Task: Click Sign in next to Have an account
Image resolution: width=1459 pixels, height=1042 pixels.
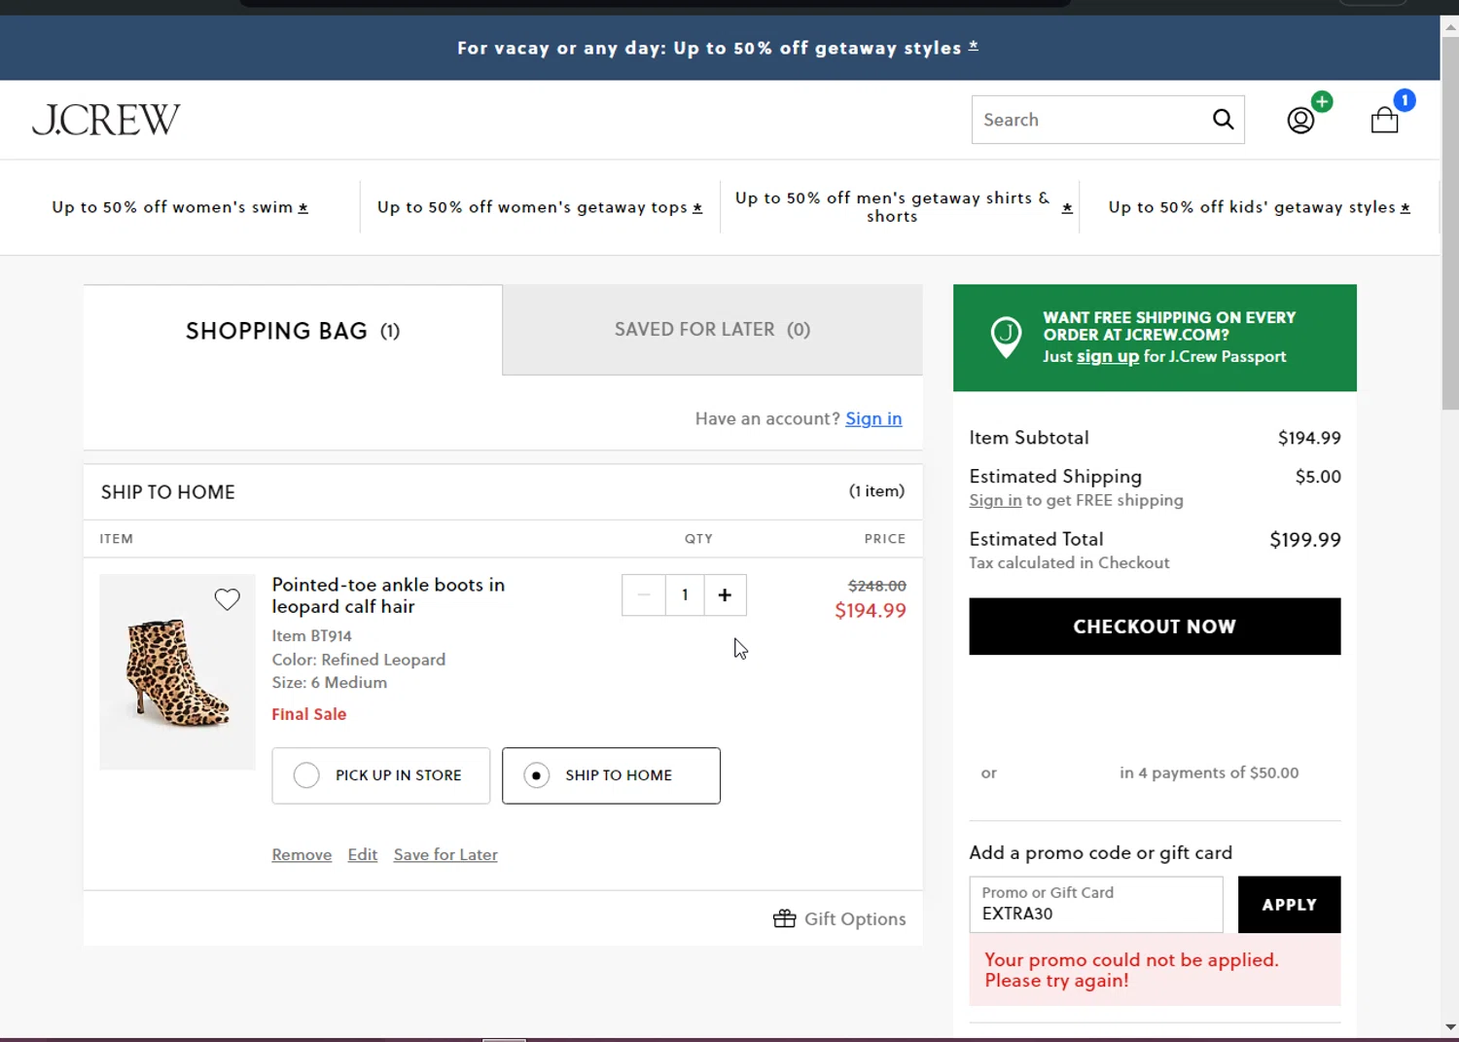Action: [x=873, y=418]
